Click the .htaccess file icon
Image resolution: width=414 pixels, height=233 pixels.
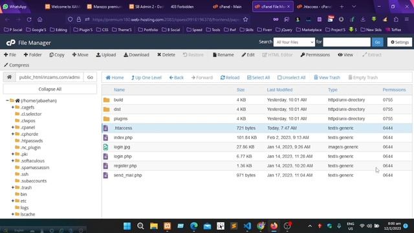coord(105,128)
